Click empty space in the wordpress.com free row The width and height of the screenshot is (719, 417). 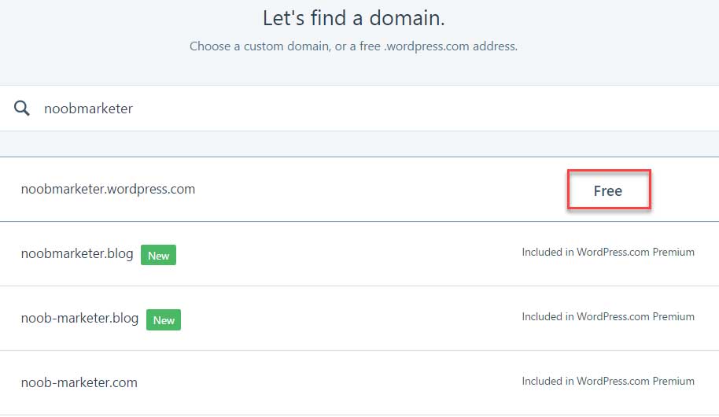(x=381, y=190)
